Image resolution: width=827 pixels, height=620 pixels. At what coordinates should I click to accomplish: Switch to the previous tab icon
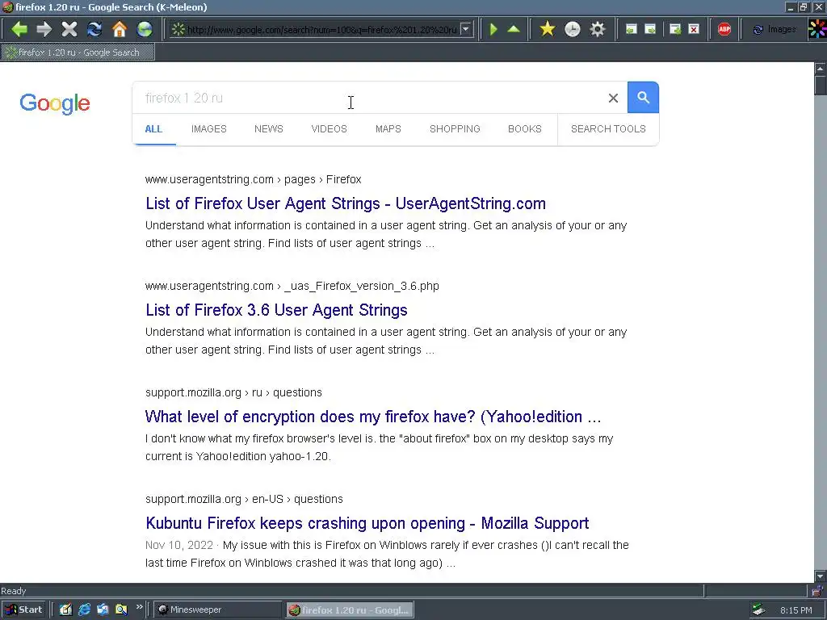[x=631, y=29]
